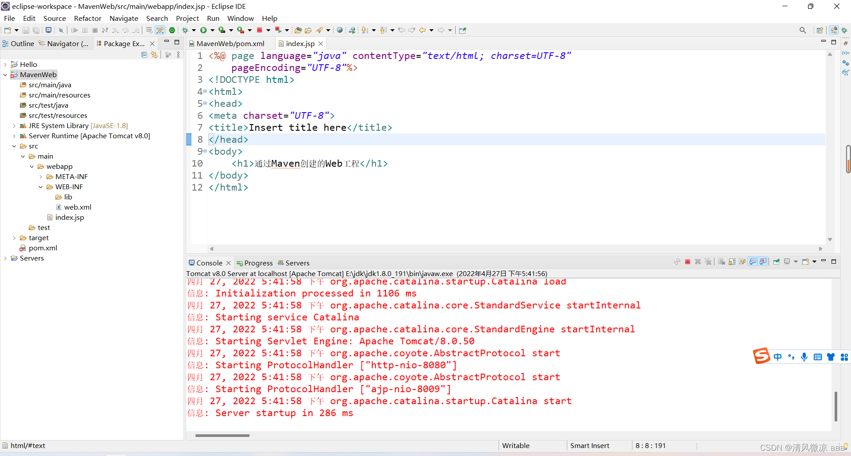Click the Next Annotation icon
The width and height of the screenshot is (851, 456).
click(x=364, y=30)
